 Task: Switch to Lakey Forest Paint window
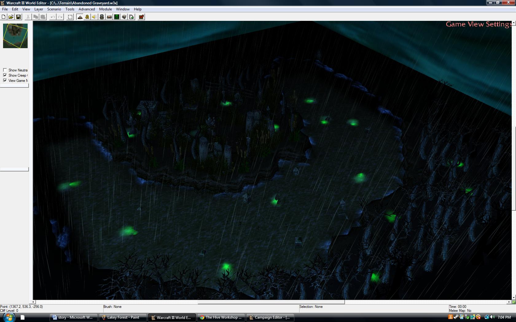click(x=123, y=317)
